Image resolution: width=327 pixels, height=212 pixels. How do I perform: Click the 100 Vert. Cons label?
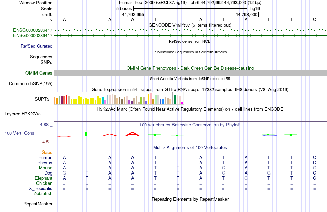click(x=19, y=133)
